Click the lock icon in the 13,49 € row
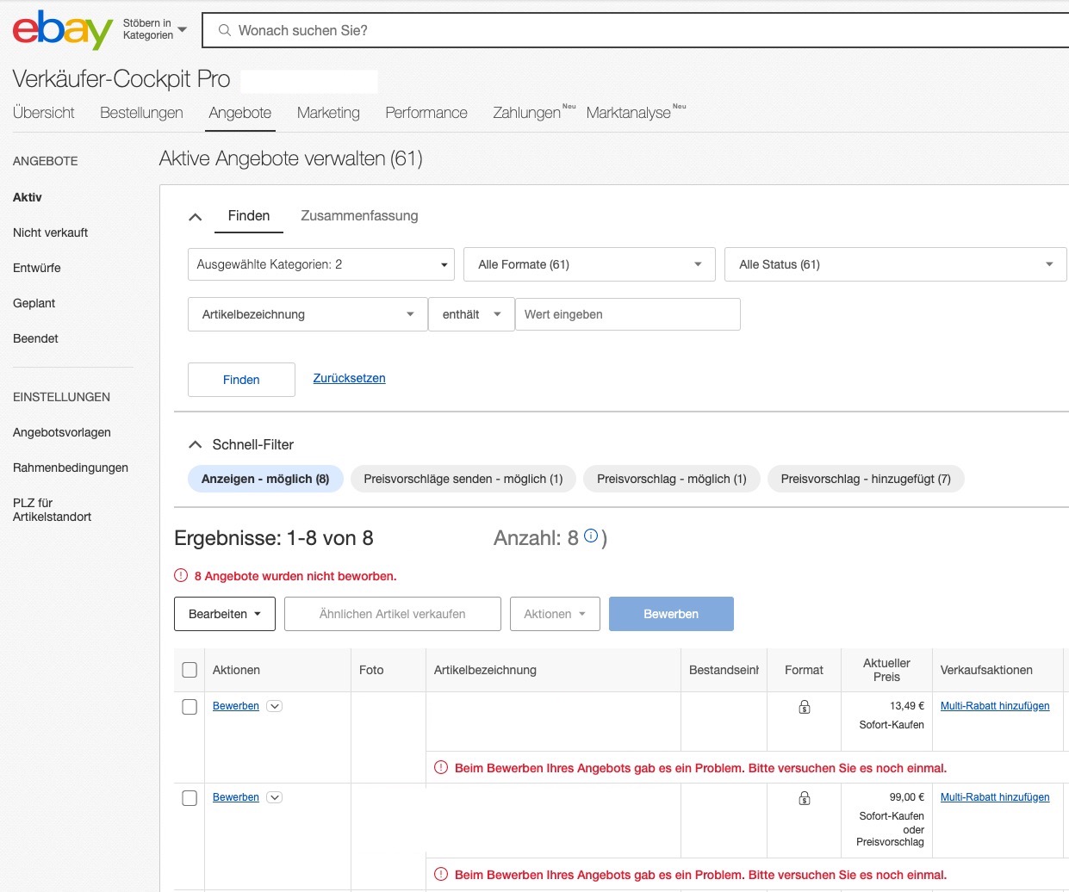This screenshot has width=1069, height=892. (804, 707)
